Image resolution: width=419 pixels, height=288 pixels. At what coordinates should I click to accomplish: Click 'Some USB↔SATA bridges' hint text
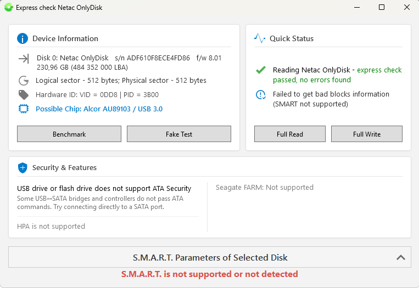(x=100, y=202)
